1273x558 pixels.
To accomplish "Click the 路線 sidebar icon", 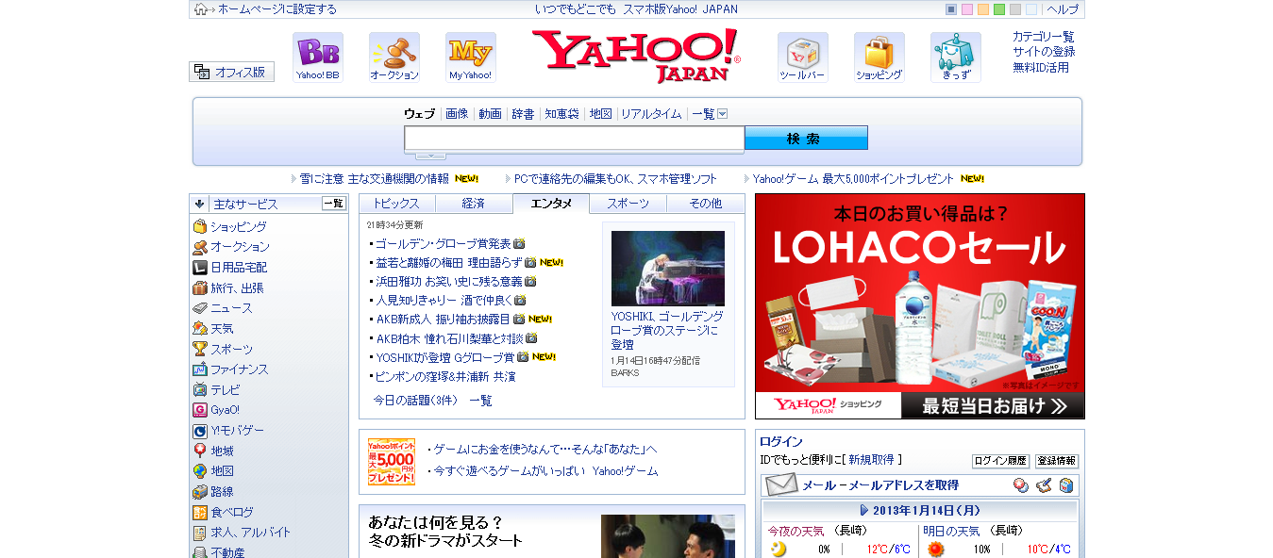I will point(200,492).
